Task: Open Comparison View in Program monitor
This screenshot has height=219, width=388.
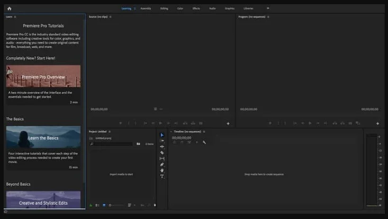Action: pos(358,123)
